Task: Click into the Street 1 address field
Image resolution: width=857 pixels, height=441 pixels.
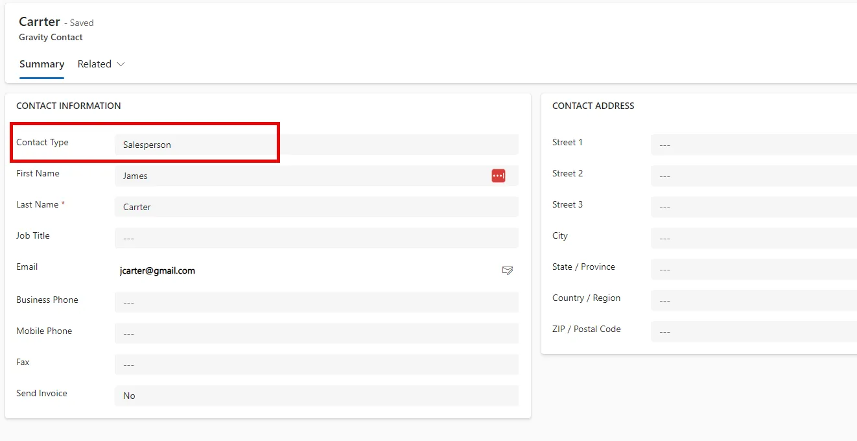Action: [754, 145]
